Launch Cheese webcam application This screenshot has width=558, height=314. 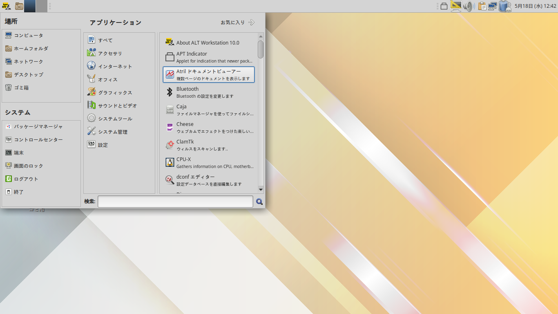point(209,128)
